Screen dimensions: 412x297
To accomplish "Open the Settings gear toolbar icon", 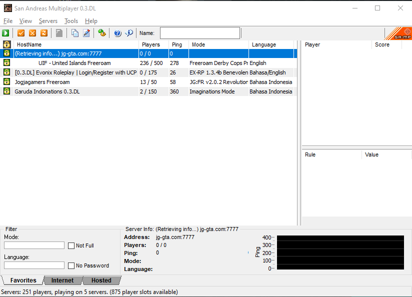I will click(101, 33).
